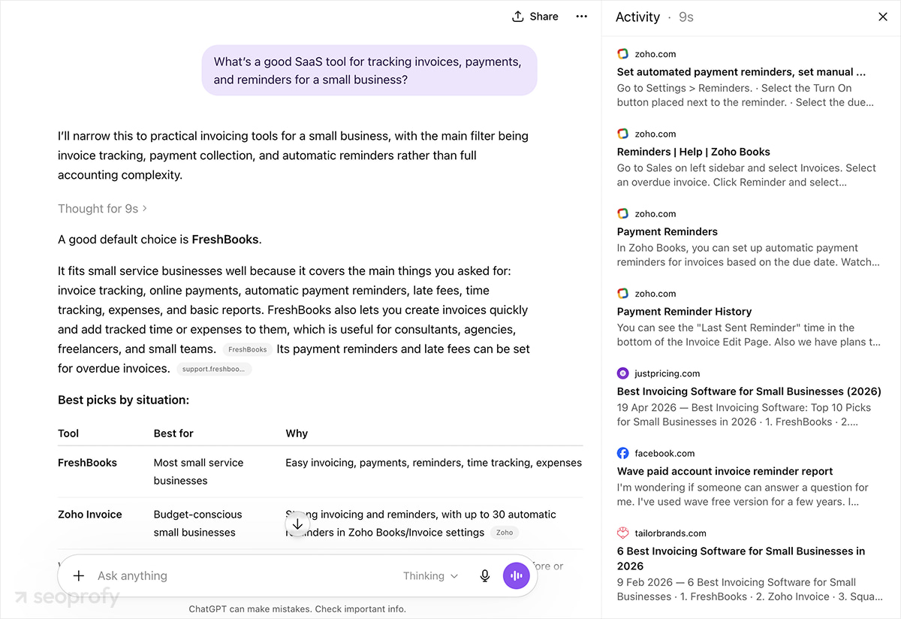Click the Zoho citation chip in table
901x619 pixels.
coord(505,533)
